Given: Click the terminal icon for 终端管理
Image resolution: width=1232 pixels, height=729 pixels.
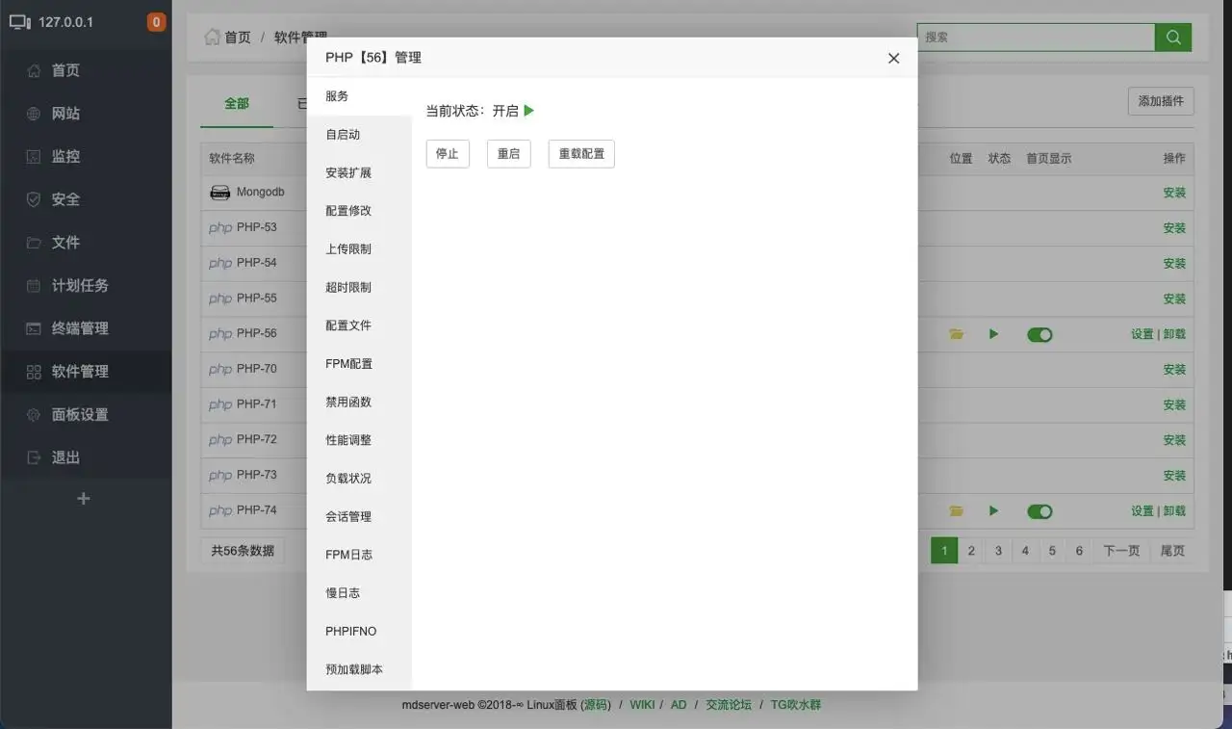Looking at the screenshot, I should (x=34, y=328).
